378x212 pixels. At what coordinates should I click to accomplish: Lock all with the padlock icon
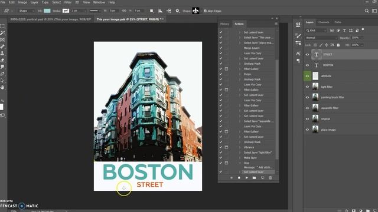click(338, 45)
